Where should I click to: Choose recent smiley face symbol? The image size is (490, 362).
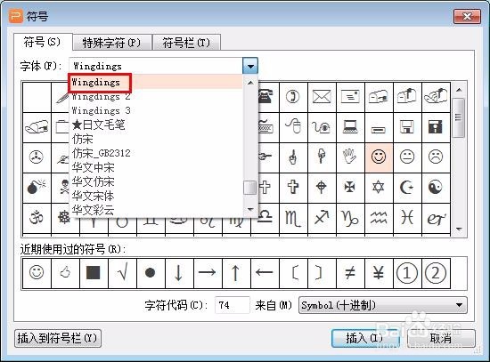coord(37,273)
